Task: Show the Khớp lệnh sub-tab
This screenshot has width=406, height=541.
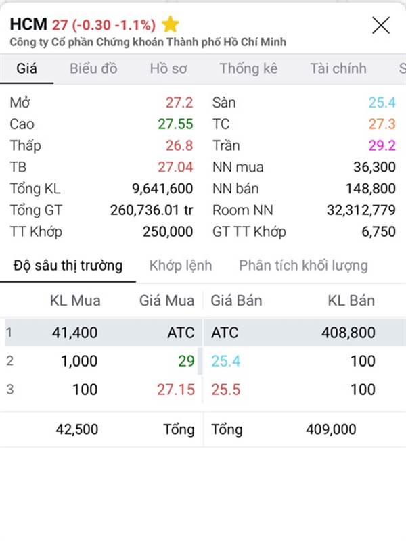Action: pyautogui.click(x=181, y=265)
